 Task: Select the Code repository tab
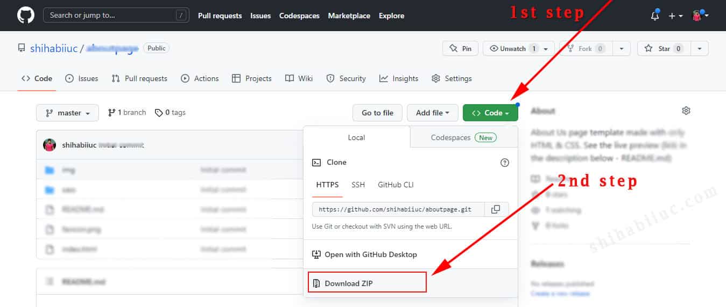(x=37, y=78)
